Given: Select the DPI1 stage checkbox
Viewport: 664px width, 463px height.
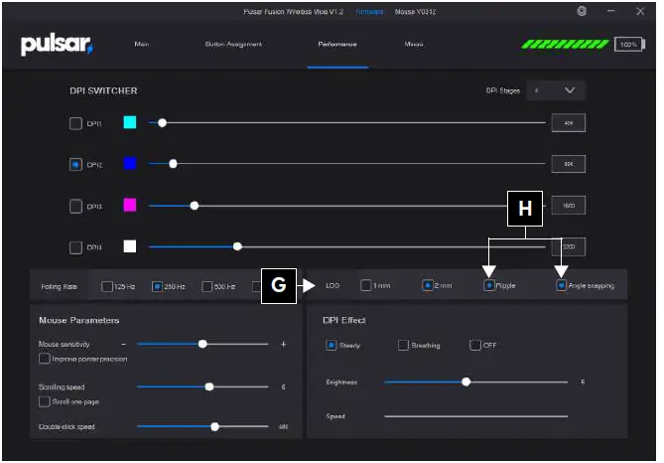Looking at the screenshot, I should 75,123.
